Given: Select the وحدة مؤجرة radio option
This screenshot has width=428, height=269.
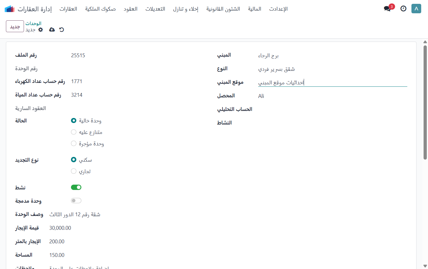Looking at the screenshot, I should coord(74,143).
